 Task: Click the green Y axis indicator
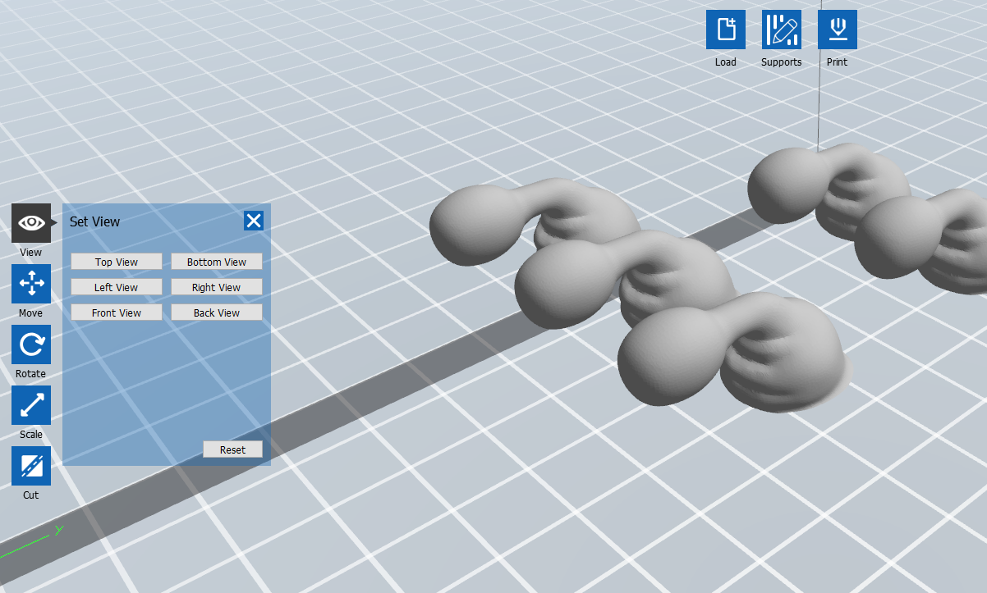(x=31, y=543)
